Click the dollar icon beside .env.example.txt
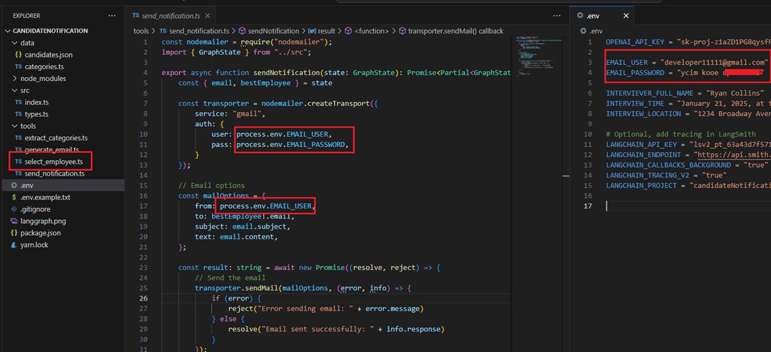Viewport: 771px width, 352px height. coord(15,197)
